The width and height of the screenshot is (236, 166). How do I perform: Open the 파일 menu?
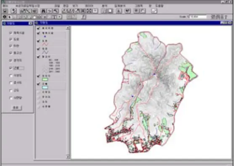57,6
